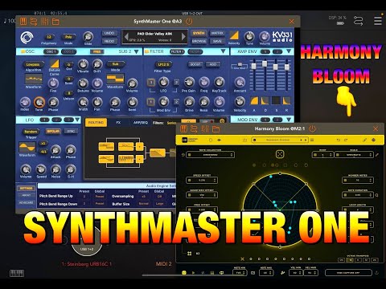Expand OSC section triangle next to SUB 2

(x=137, y=51)
